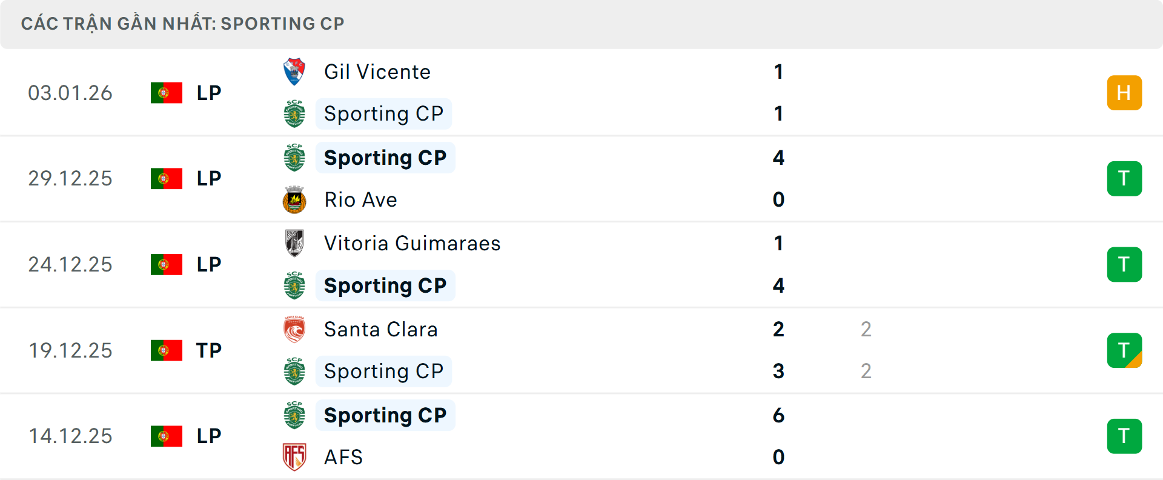
Task: Open the Gil Vicente team link
Action: click(x=377, y=72)
